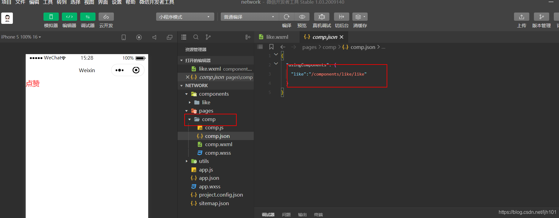Image resolution: width=559 pixels, height=218 pixels.
Task: Toggle the editor (编辑器) panel button
Action: pos(69,17)
